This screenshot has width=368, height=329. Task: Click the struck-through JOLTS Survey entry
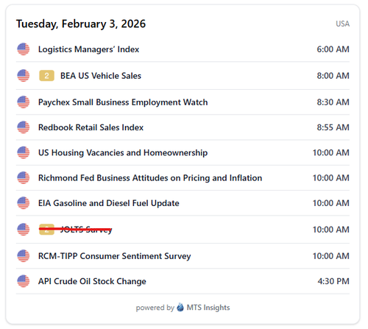[86, 230]
